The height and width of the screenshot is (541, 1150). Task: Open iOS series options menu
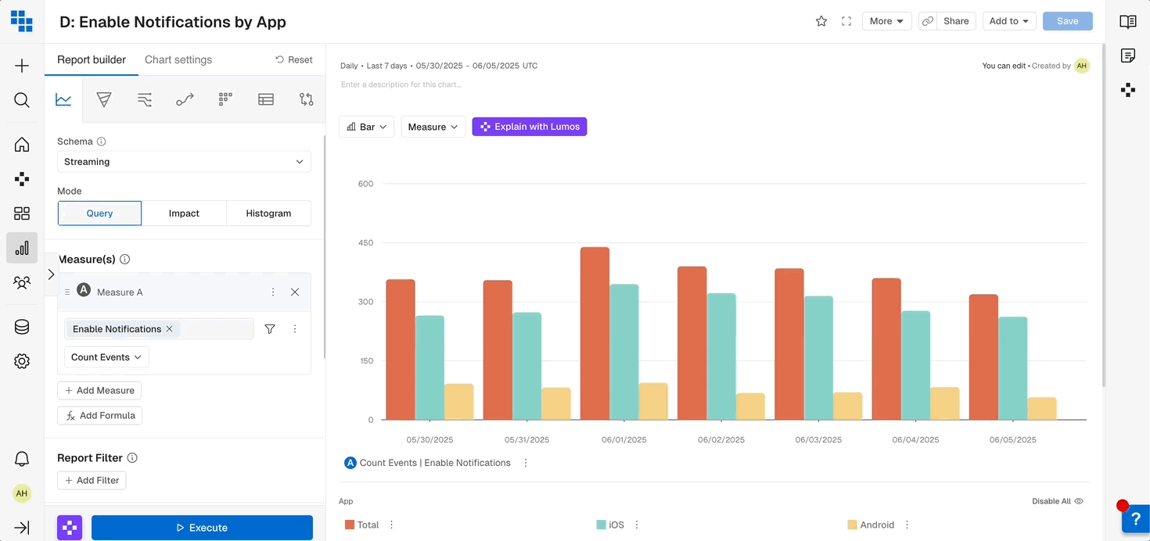[637, 525]
